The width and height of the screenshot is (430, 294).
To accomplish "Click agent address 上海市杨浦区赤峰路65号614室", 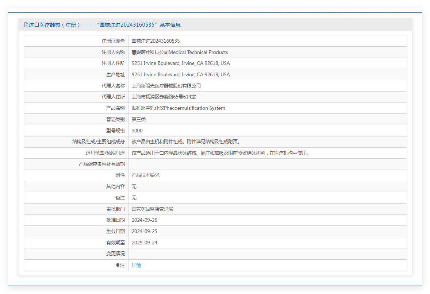I will pos(164,97).
